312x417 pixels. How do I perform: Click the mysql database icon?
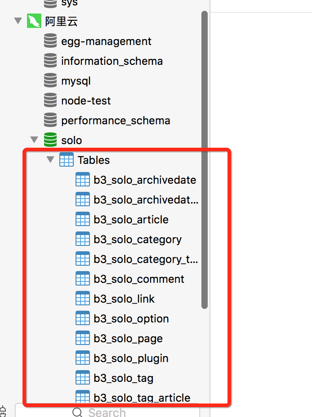click(50, 81)
